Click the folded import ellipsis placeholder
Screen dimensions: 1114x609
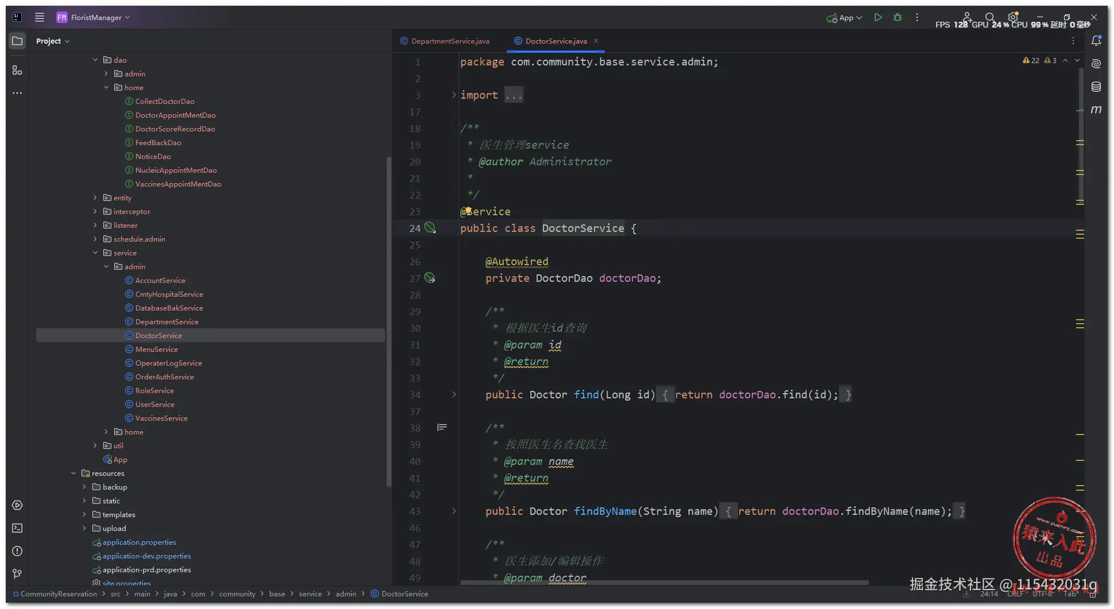pyautogui.click(x=514, y=95)
